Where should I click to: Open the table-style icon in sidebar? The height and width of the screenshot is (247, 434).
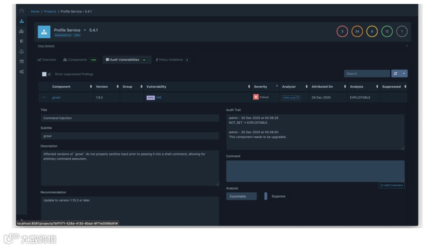pyautogui.click(x=22, y=61)
